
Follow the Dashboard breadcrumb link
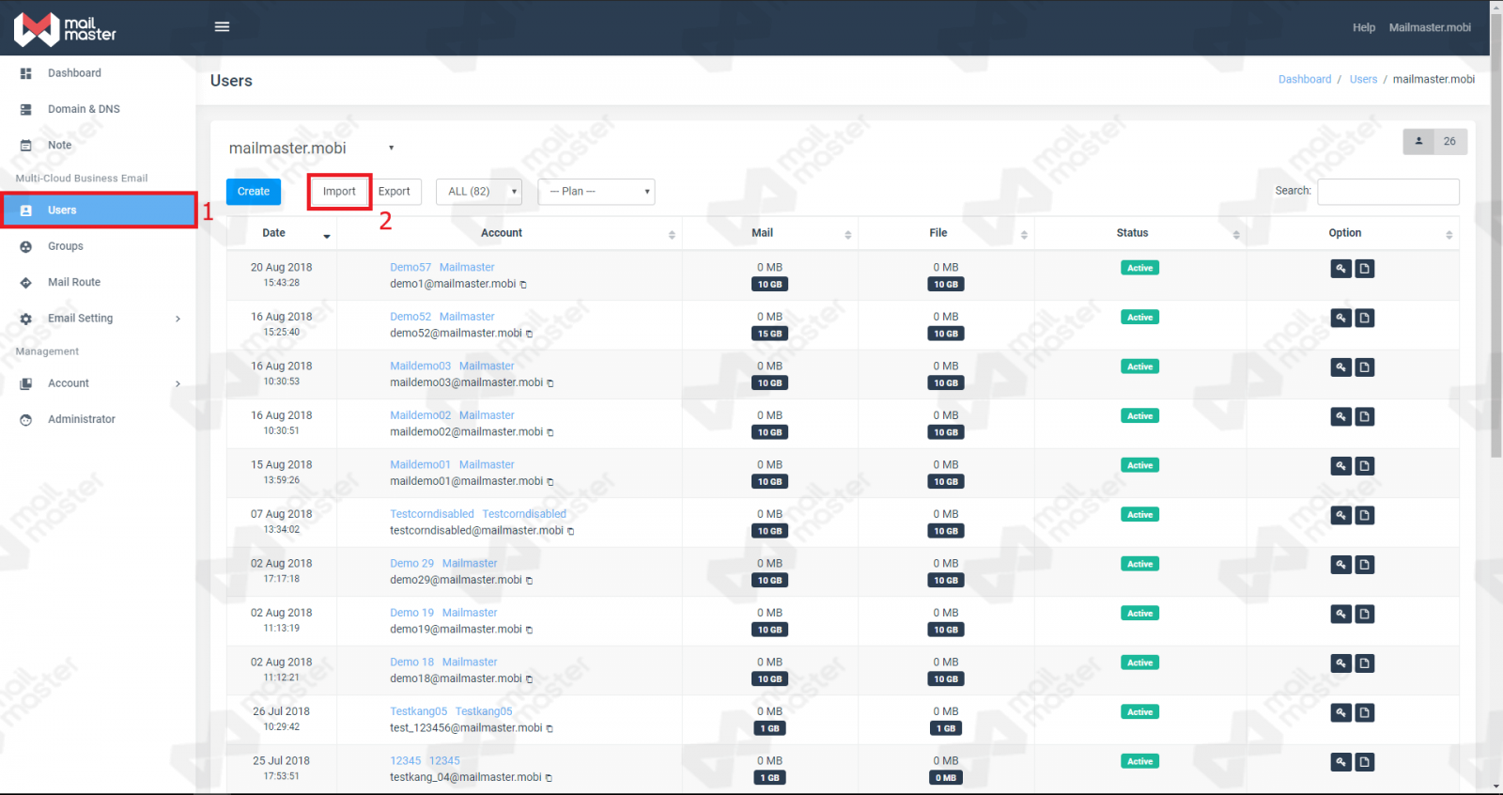tap(1305, 80)
